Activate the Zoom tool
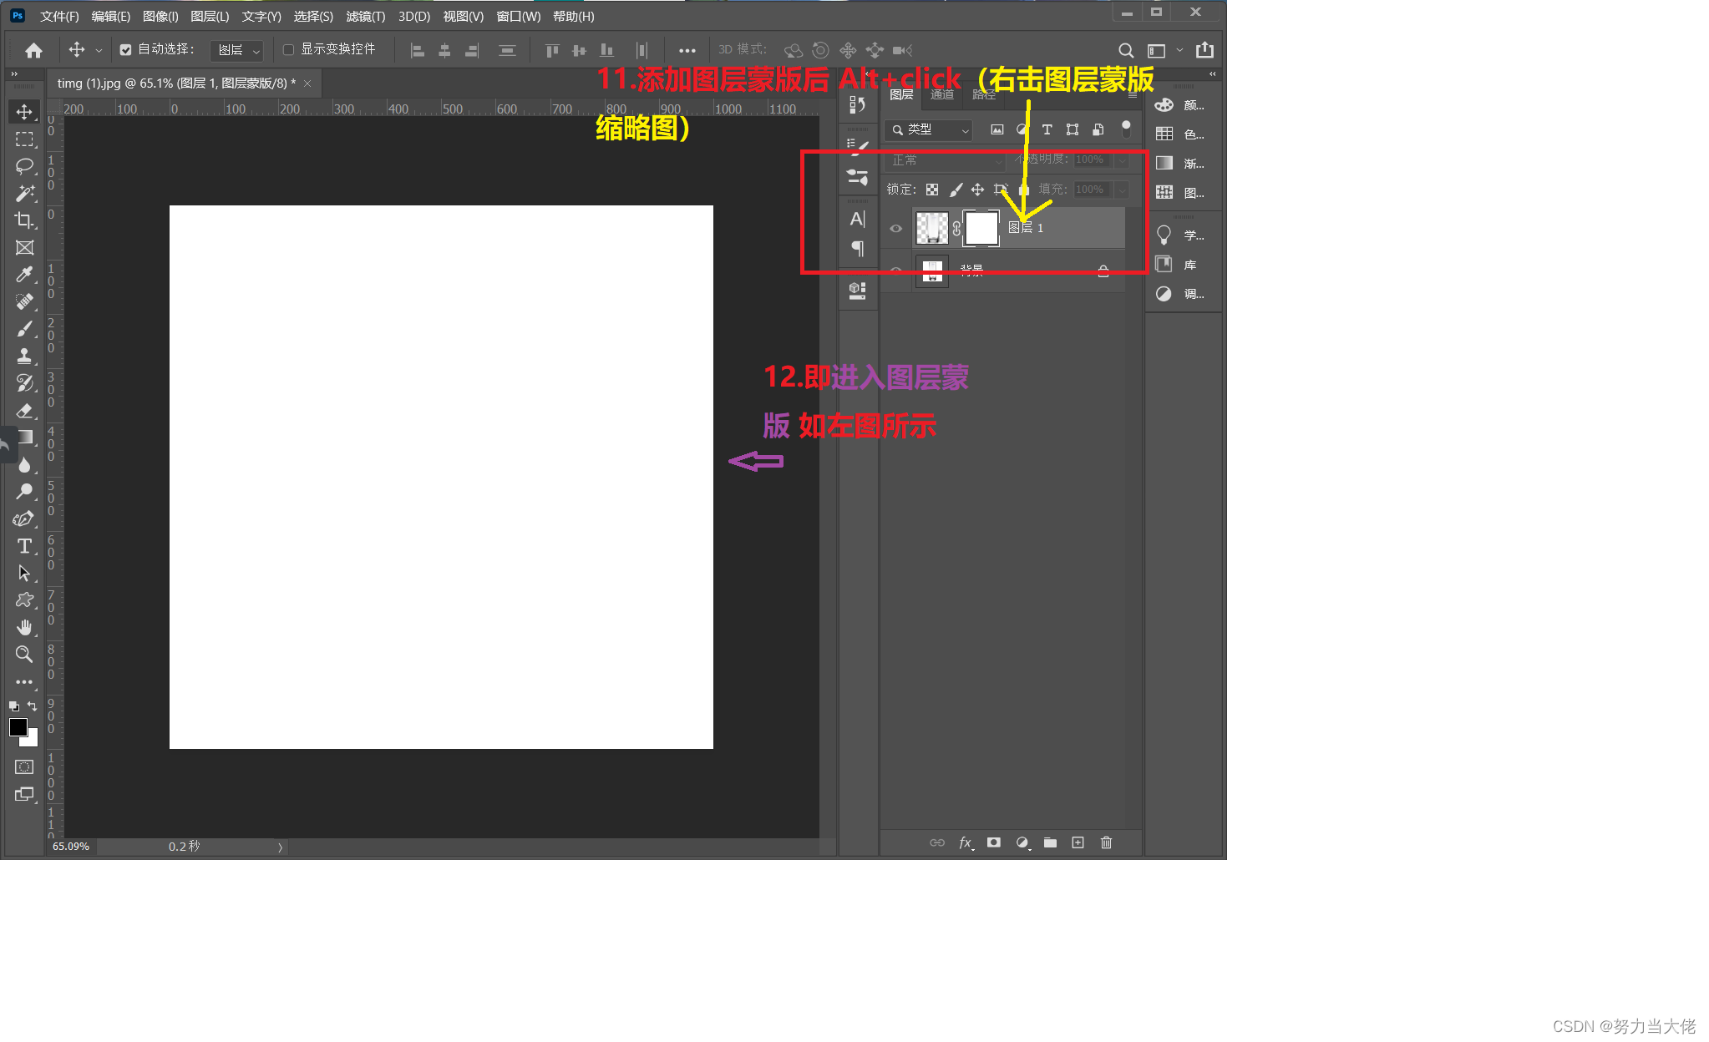 [x=24, y=654]
